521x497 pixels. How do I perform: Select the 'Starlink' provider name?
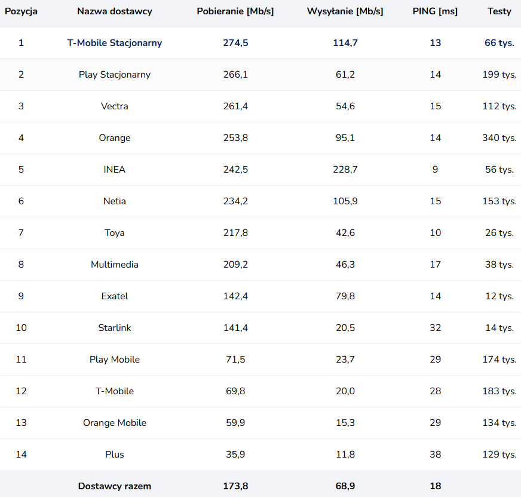[x=115, y=328]
